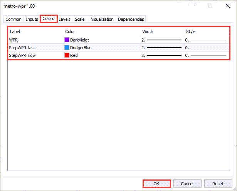Click the DarkViolet color swatch for WPR
Viewport: 237px width, 191px height.
(x=67, y=40)
